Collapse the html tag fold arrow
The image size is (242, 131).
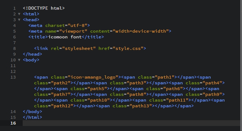19,14
